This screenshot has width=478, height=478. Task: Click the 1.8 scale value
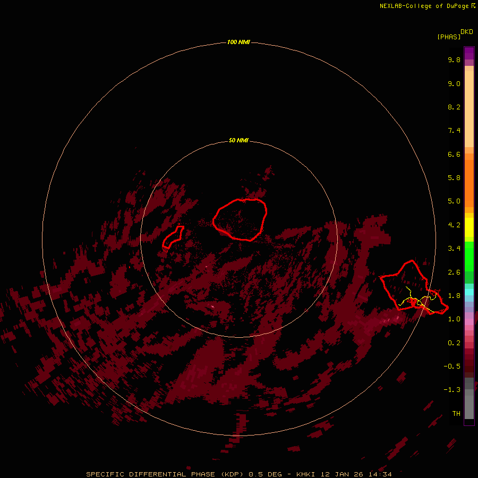454,296
